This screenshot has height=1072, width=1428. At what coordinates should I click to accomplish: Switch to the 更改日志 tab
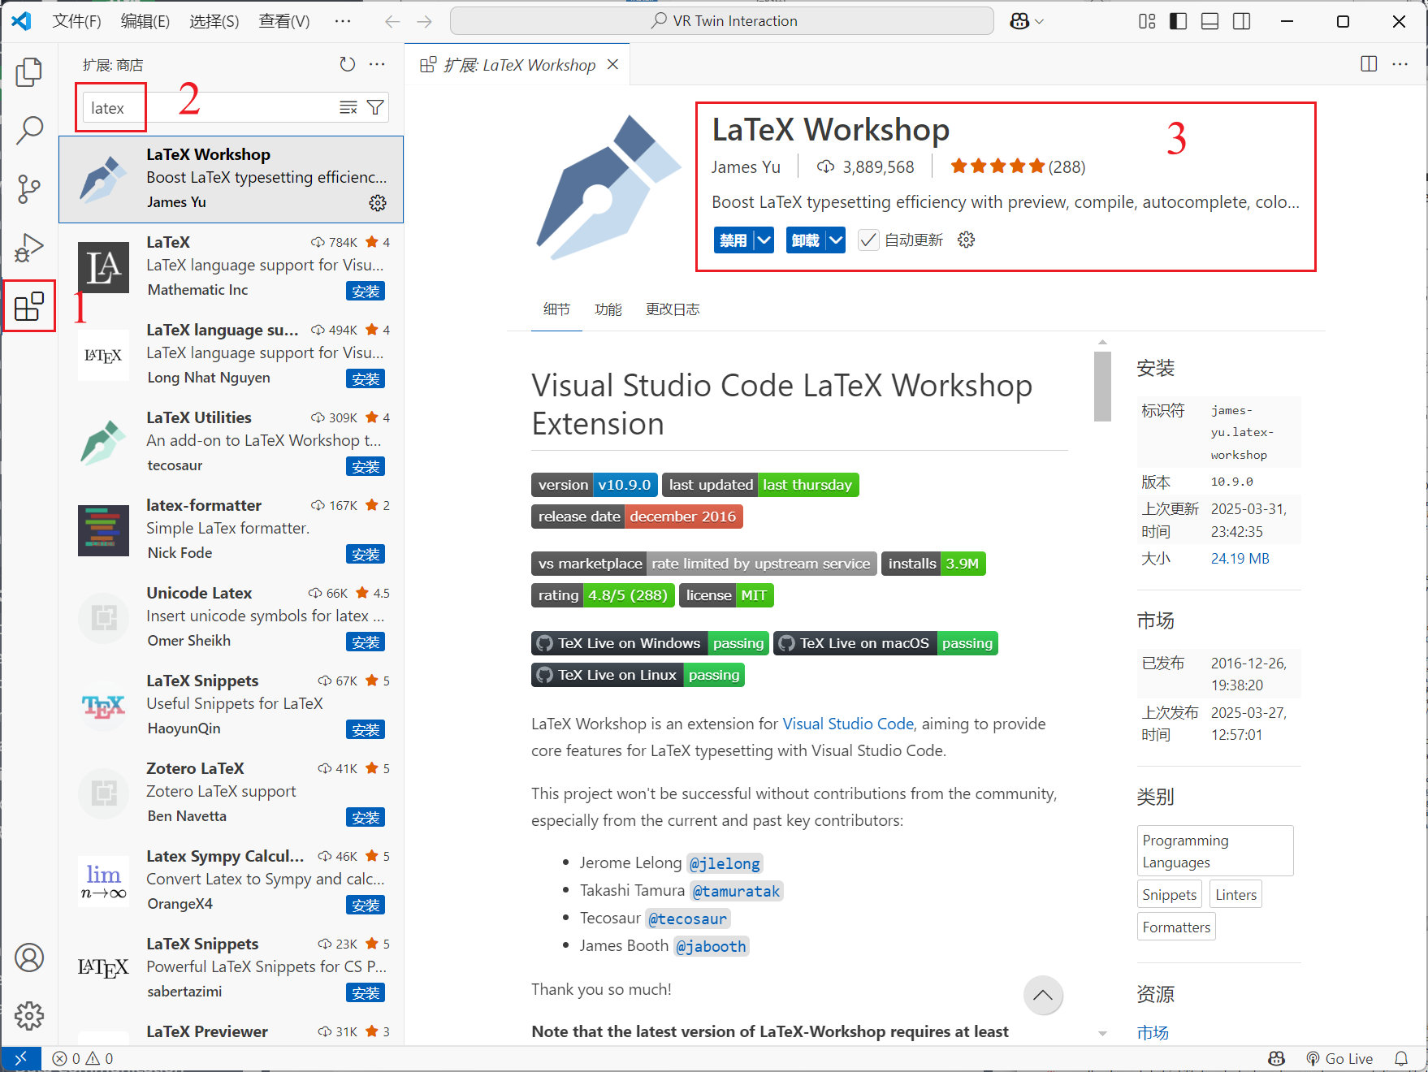tap(673, 309)
